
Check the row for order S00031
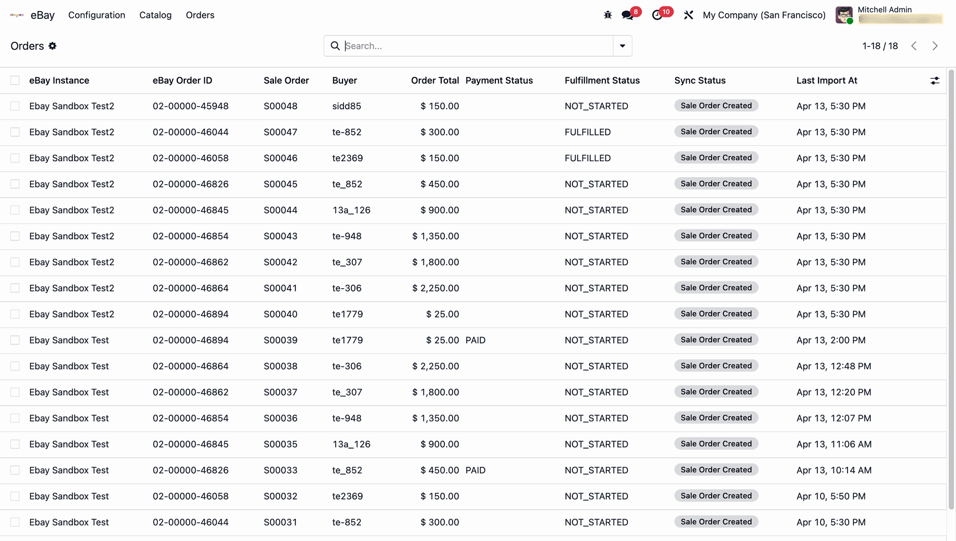coord(15,522)
